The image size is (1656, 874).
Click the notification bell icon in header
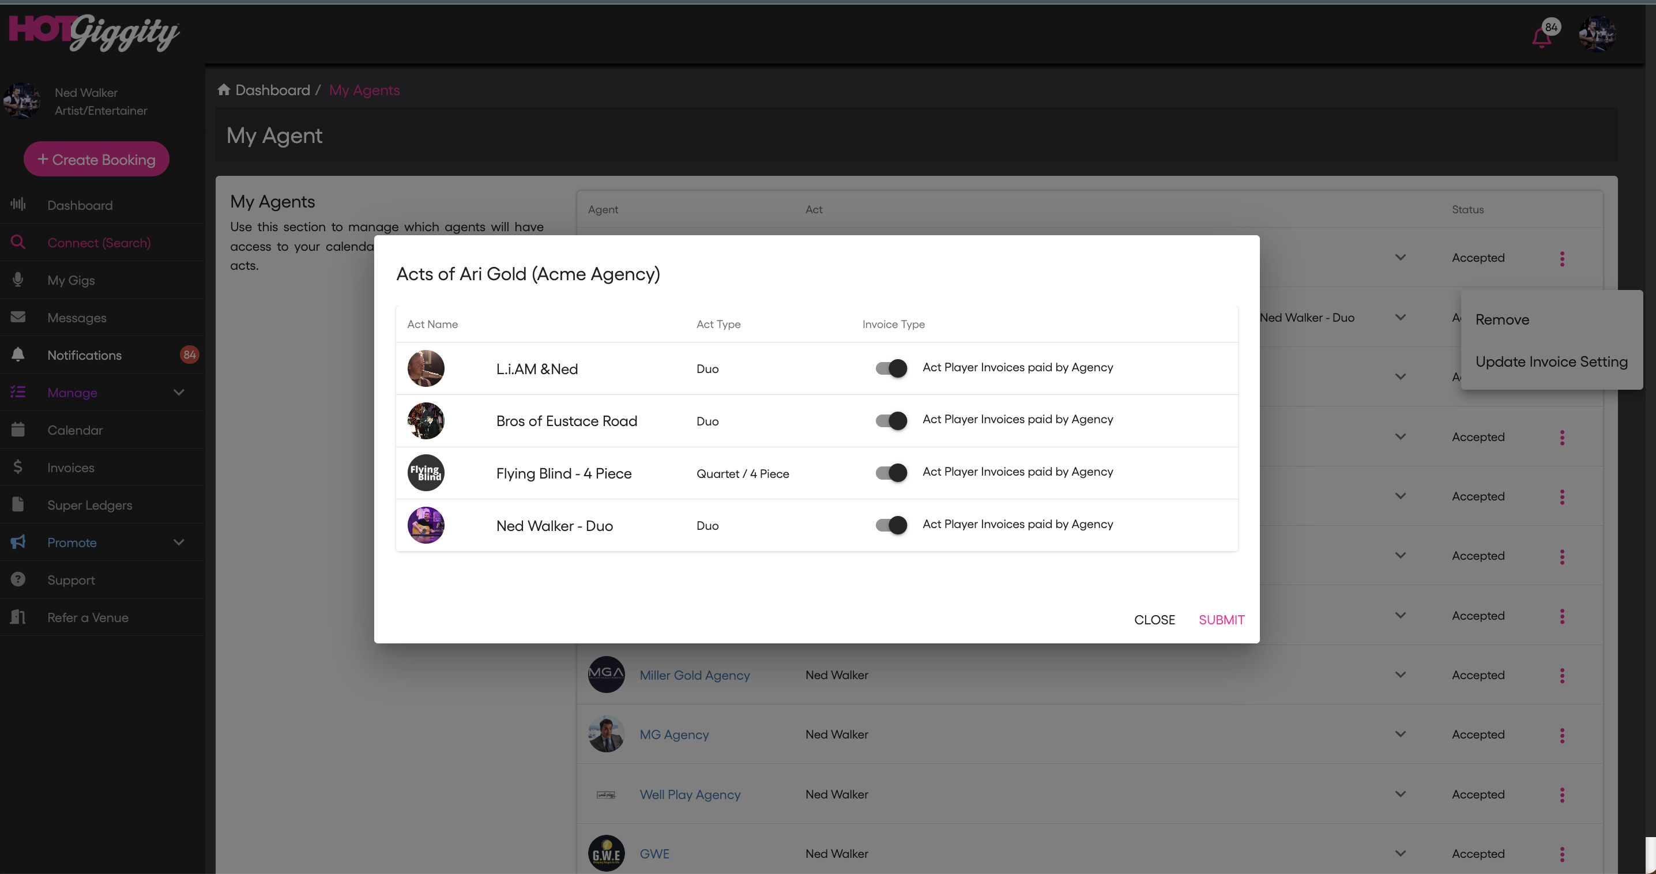1542,37
